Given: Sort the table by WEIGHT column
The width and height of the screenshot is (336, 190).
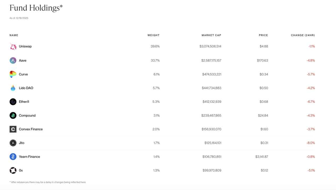Looking at the screenshot, I should (153, 35).
